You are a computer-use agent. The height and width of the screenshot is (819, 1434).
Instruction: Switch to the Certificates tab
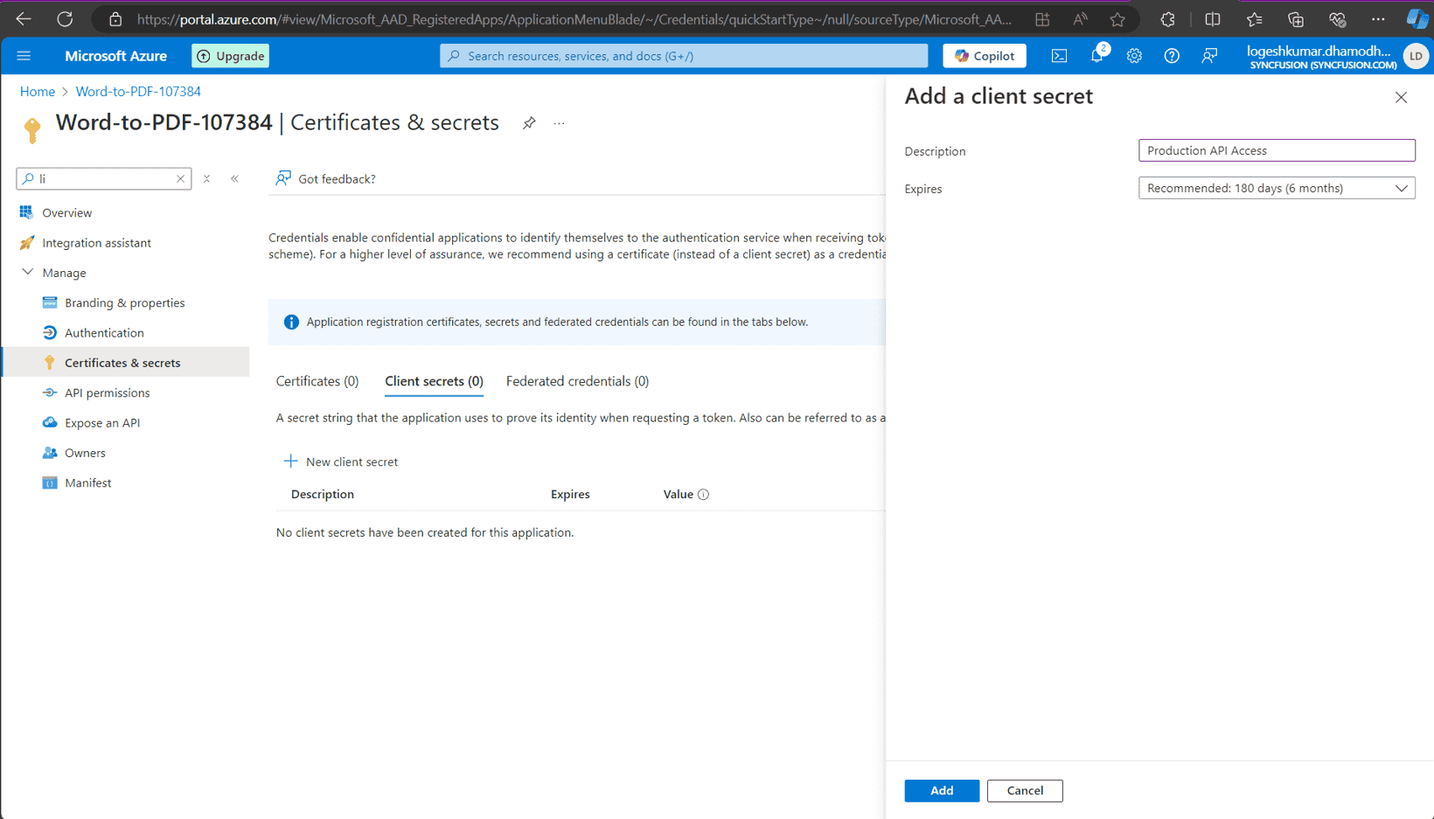click(x=317, y=381)
